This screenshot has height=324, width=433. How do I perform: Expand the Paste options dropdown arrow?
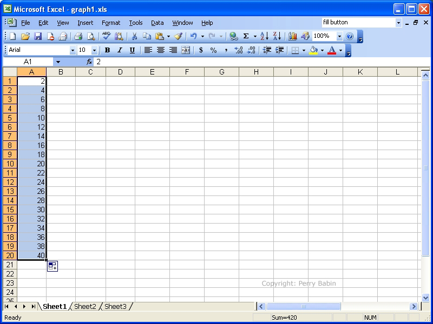[168, 36]
